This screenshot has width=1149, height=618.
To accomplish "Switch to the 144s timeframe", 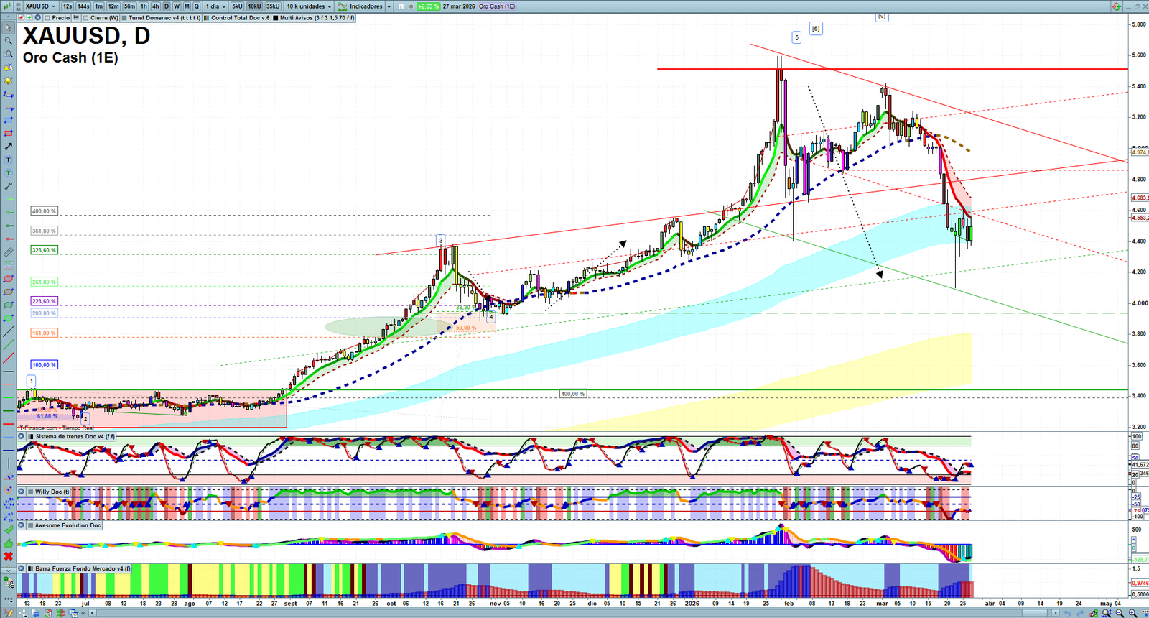I will click(x=83, y=6).
